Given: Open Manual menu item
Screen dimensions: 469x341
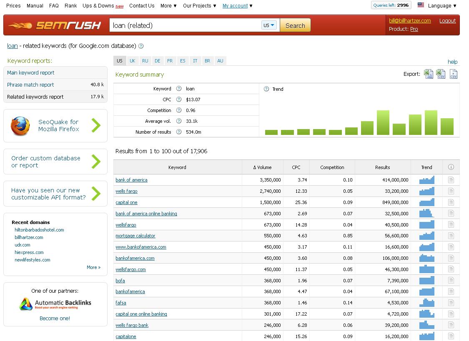Looking at the screenshot, I should coord(35,6).
